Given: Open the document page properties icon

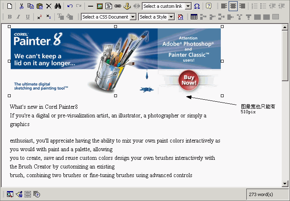Looking at the screenshot, I should pos(109,6).
